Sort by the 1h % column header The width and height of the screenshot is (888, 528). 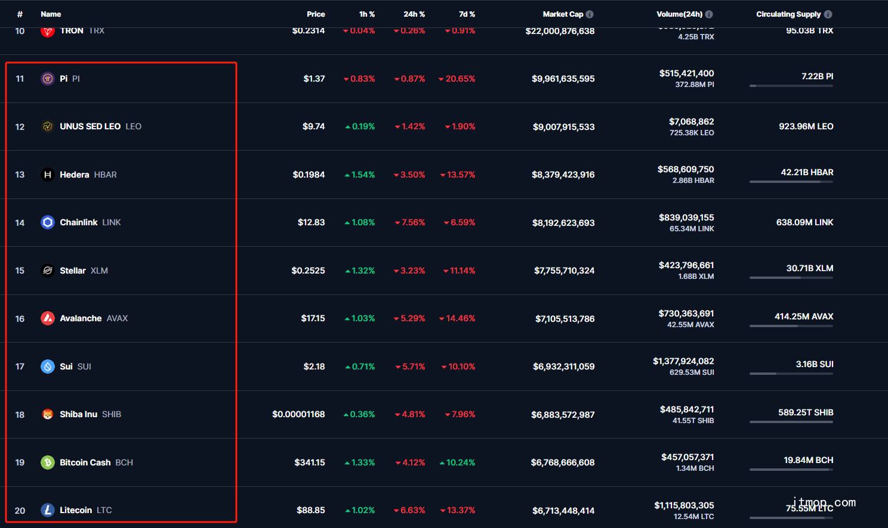point(367,14)
